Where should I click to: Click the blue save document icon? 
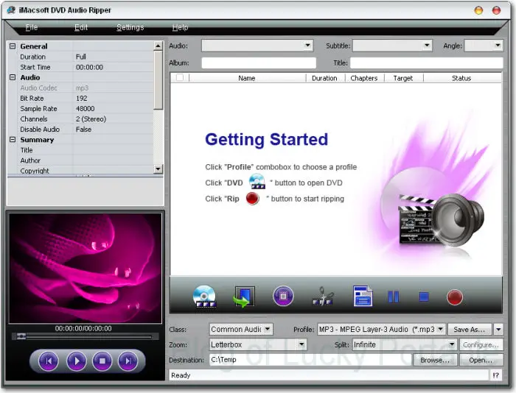point(363,296)
